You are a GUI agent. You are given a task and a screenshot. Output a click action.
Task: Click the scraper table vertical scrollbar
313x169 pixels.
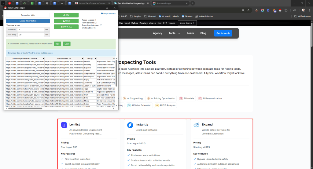pos(116,73)
